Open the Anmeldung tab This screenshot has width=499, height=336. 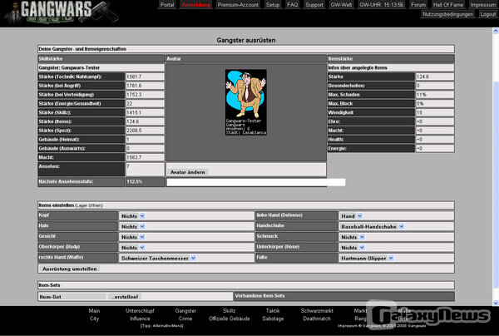coord(195,5)
